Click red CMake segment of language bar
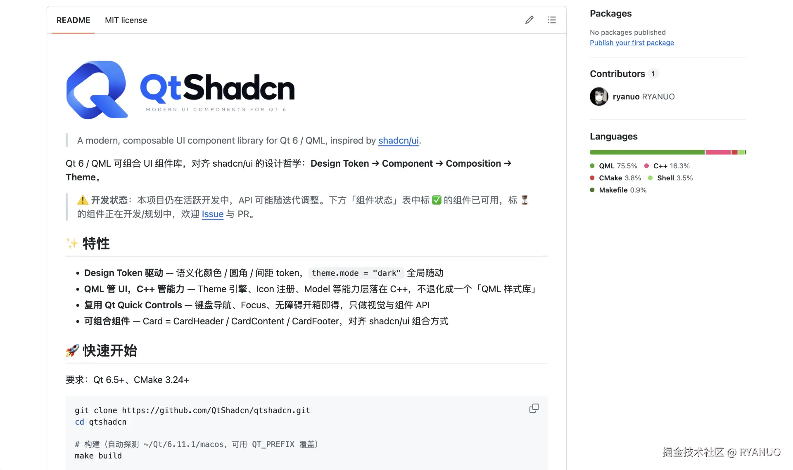The height and width of the screenshot is (470, 793). tap(735, 152)
